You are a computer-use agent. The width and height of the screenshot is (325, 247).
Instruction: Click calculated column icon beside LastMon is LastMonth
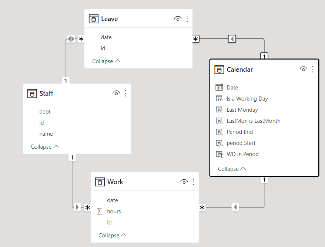pos(219,121)
